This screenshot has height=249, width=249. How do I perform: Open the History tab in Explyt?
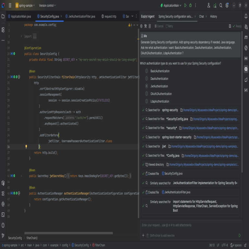click(x=213, y=16)
